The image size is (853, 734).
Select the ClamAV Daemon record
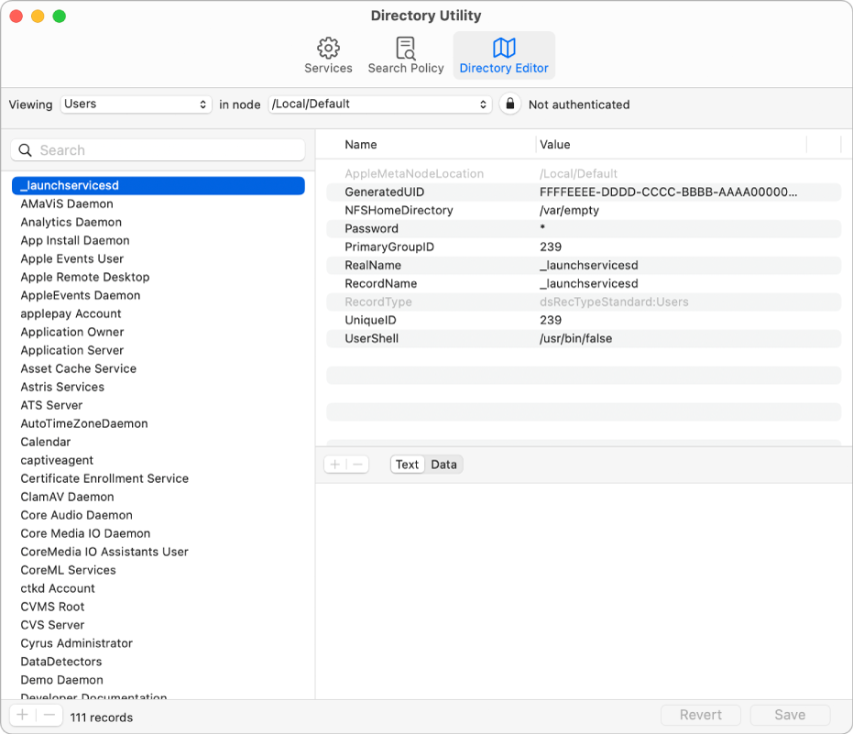coord(68,497)
